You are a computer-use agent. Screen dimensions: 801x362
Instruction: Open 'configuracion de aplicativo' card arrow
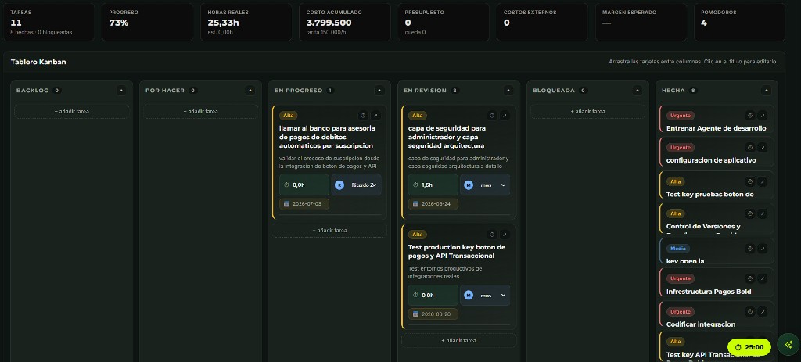[762, 148]
